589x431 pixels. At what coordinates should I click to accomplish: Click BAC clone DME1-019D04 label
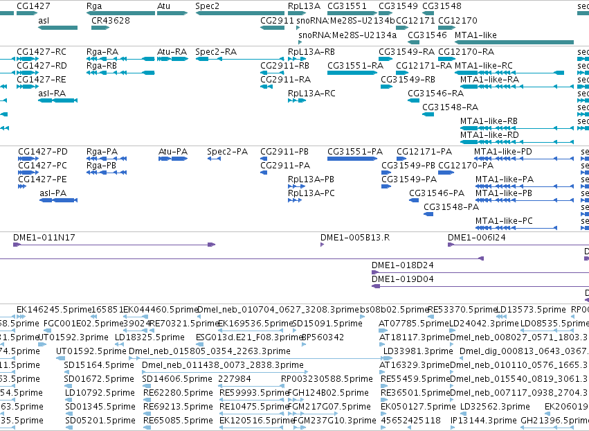[x=403, y=279]
